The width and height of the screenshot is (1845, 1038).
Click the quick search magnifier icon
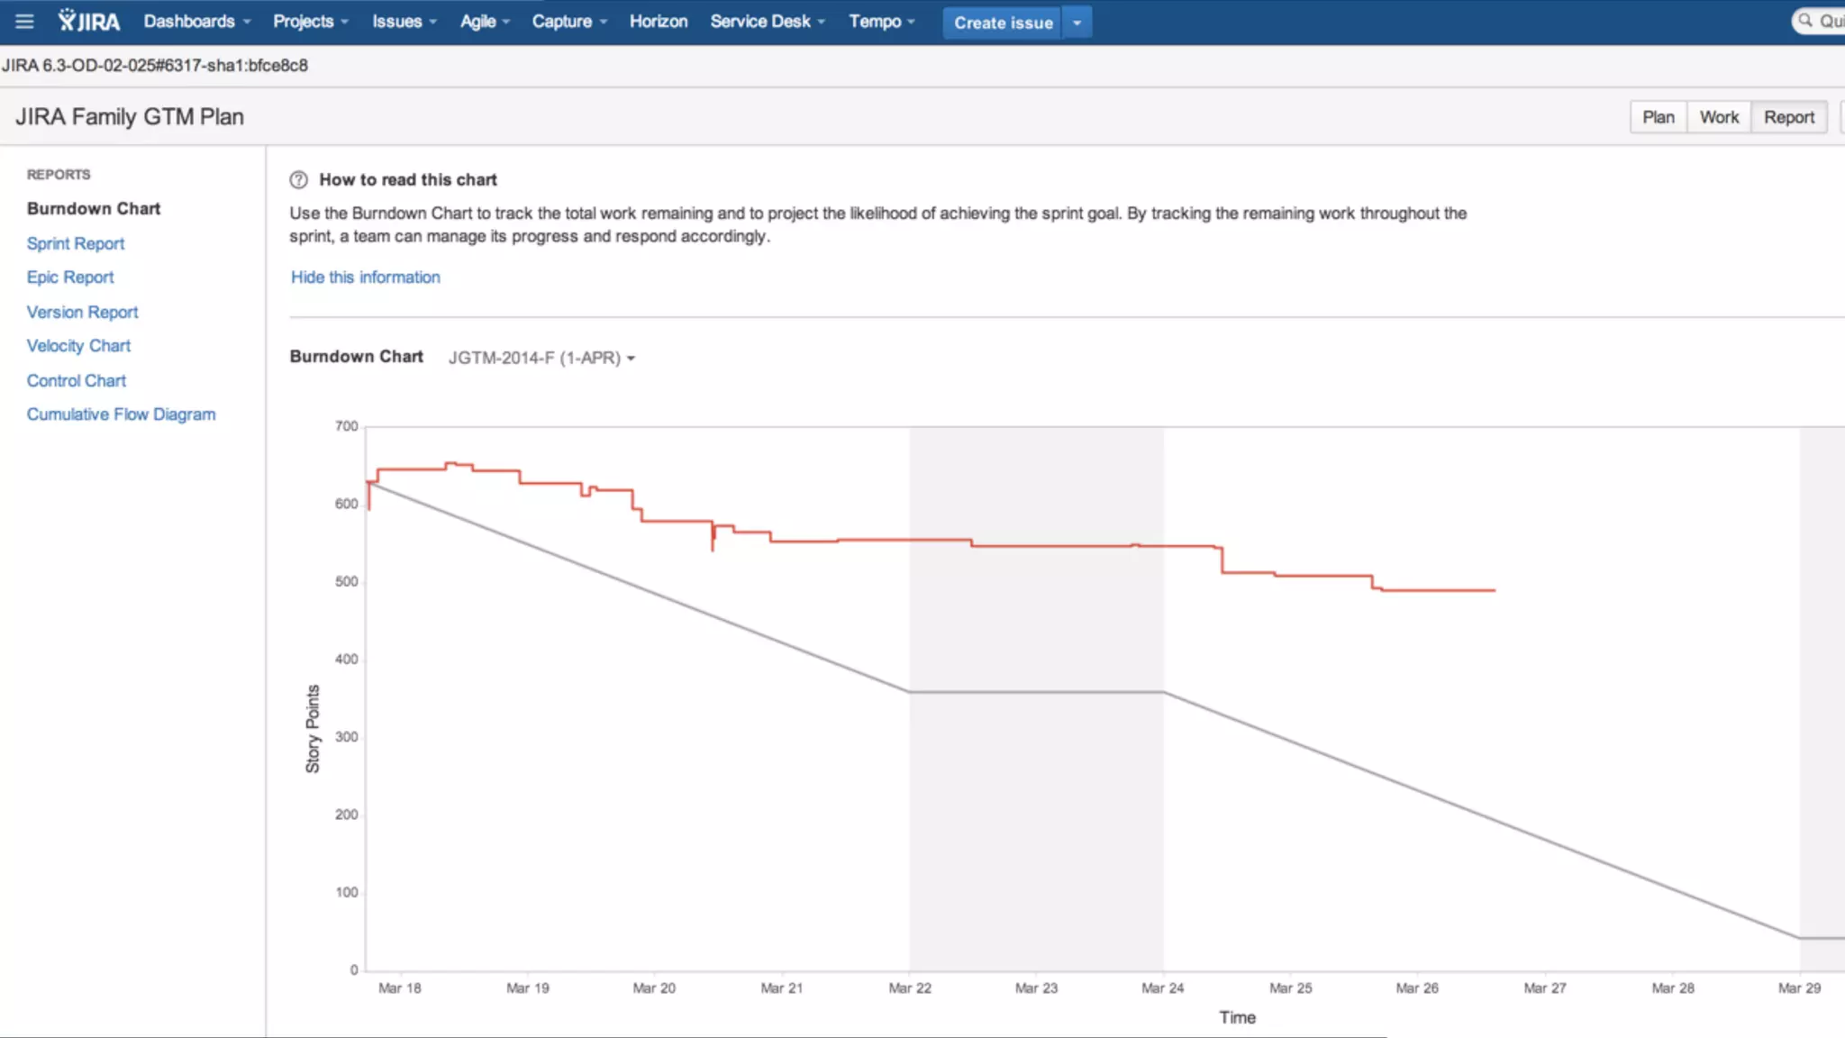tap(1805, 21)
